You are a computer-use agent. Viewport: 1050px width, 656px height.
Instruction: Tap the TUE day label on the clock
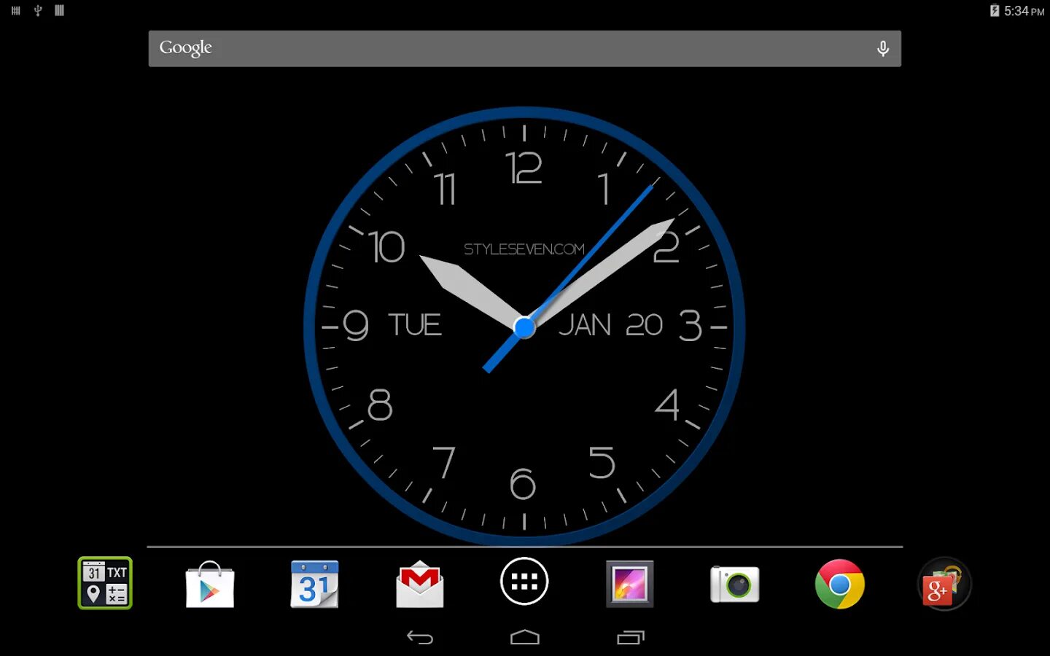pyautogui.click(x=415, y=325)
